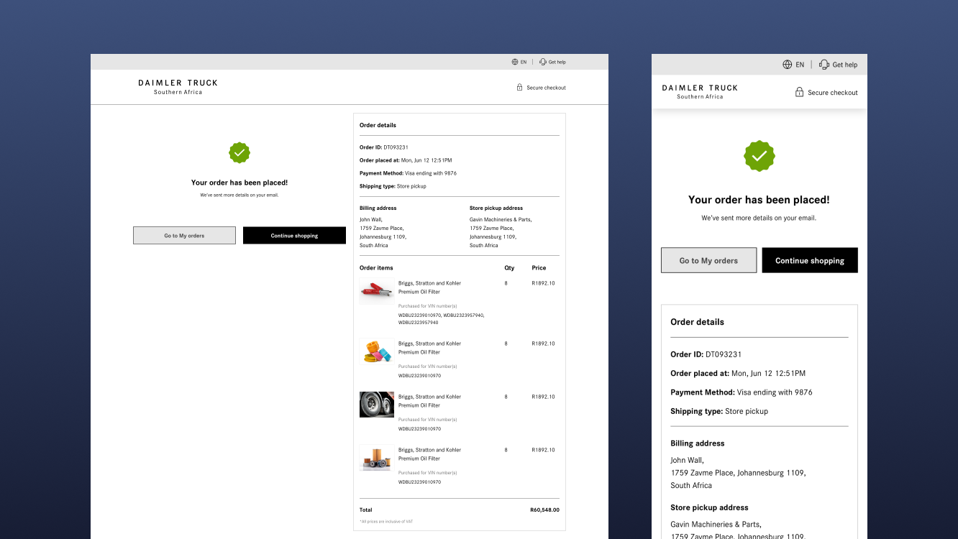Click truck wheel product thumbnail

click(x=377, y=405)
